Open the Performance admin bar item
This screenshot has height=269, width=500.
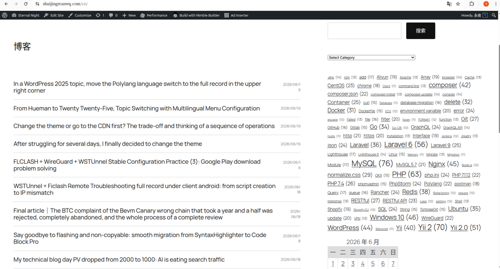(154, 15)
